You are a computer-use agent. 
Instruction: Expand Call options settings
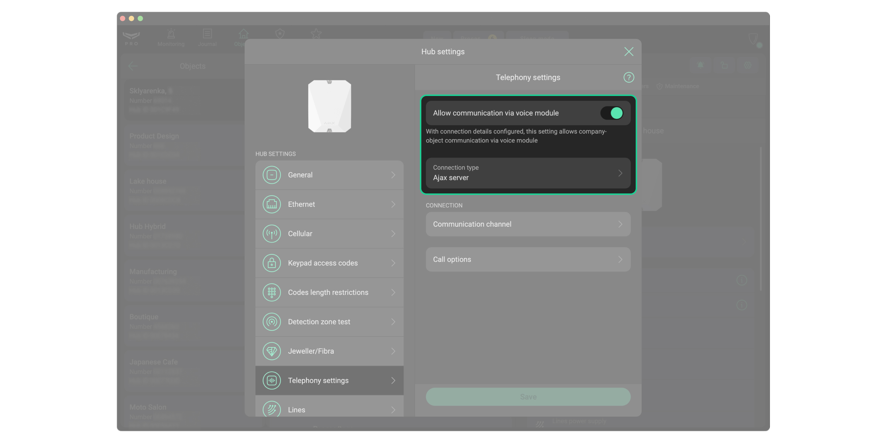528,260
